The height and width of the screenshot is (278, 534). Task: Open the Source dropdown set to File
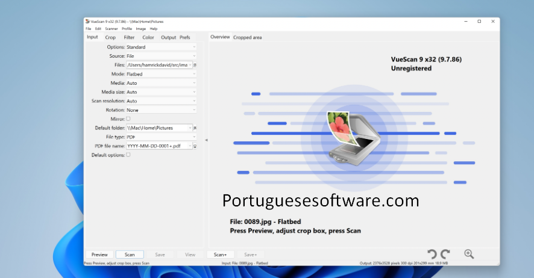161,56
